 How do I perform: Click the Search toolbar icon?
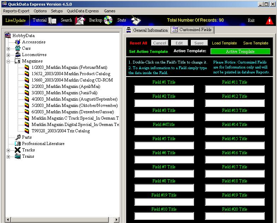tap(80, 20)
